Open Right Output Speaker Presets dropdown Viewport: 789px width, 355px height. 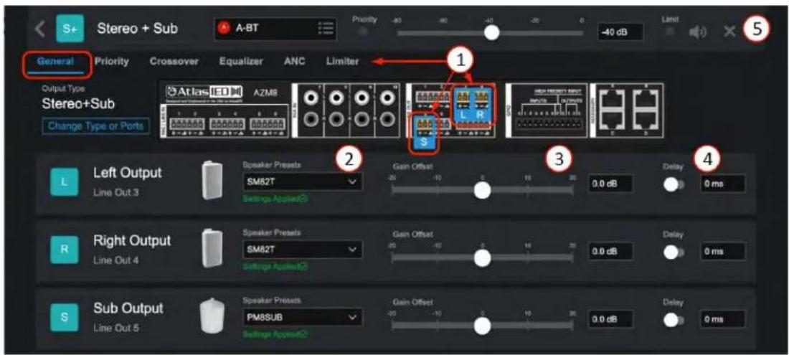tap(302, 250)
